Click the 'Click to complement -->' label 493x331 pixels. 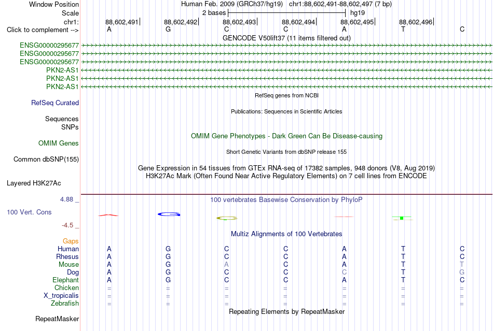[43, 30]
